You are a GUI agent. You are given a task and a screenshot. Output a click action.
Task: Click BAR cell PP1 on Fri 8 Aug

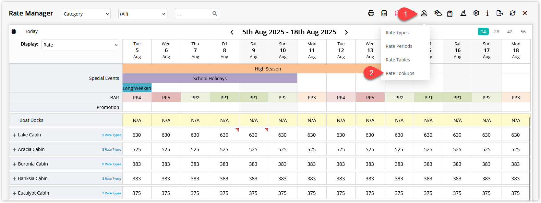[224, 97]
